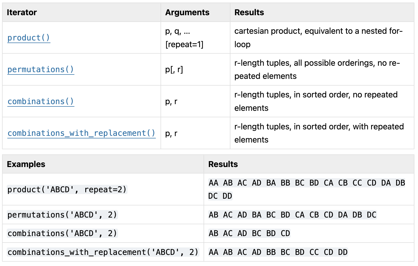Click the result line starting 'AA AB AC AD BB'
The width and height of the screenshot is (418, 266).
[278, 252]
